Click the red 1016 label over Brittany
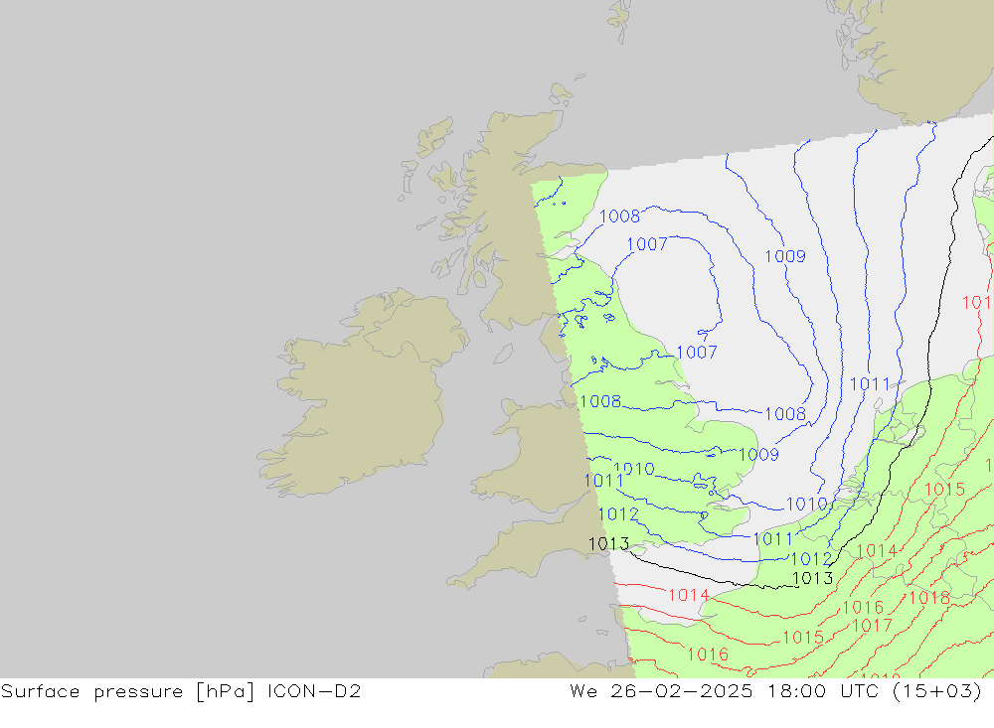This screenshot has height=728, width=994. coord(708,655)
